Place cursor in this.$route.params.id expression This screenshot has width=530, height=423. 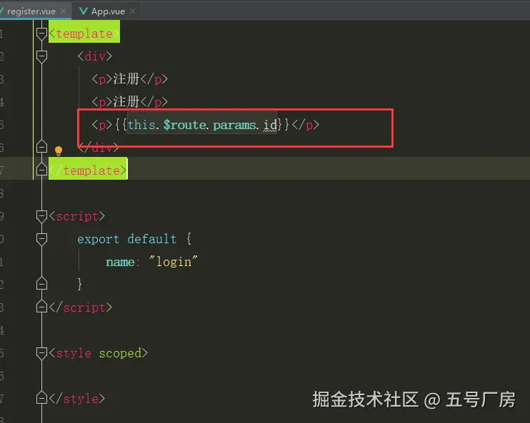(x=202, y=125)
